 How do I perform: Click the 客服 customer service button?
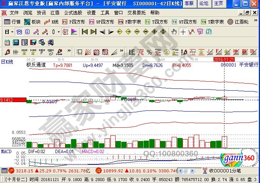pyautogui.click(x=190, y=3)
